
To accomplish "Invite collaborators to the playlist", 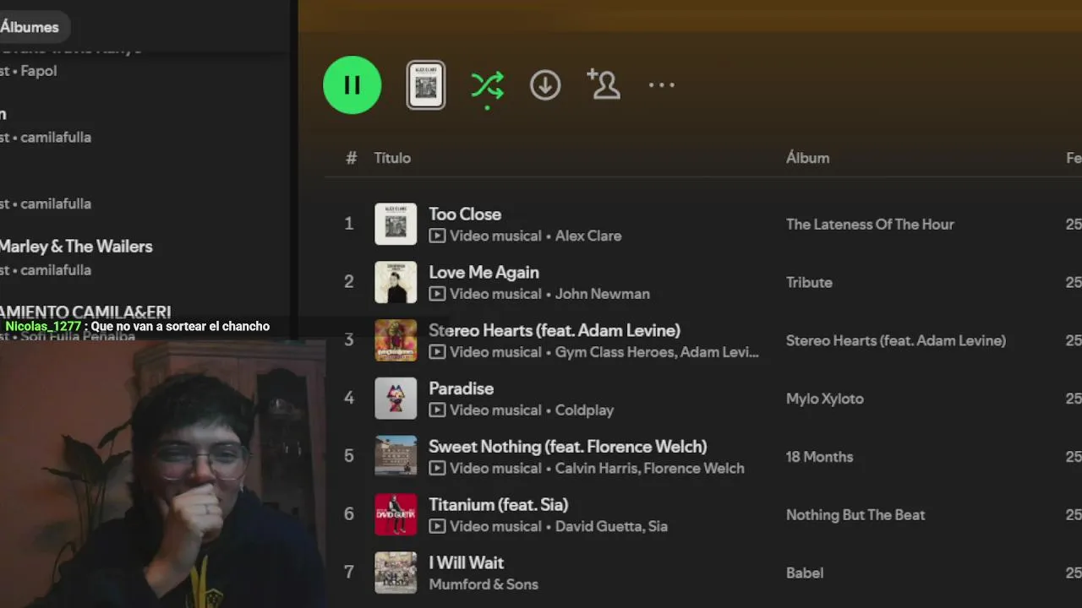I will click(604, 85).
